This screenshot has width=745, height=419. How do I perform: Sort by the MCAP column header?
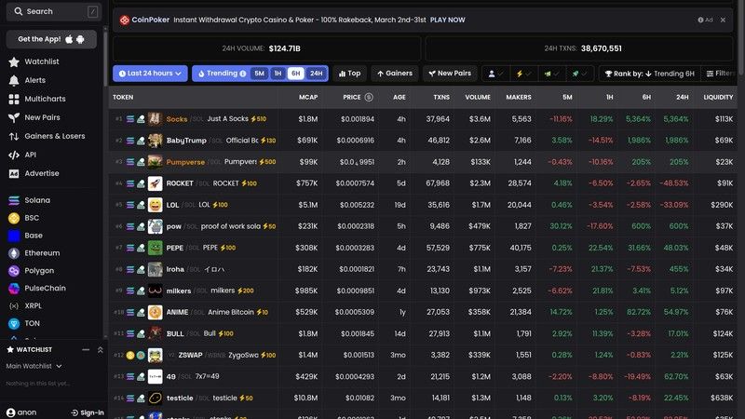click(x=308, y=98)
